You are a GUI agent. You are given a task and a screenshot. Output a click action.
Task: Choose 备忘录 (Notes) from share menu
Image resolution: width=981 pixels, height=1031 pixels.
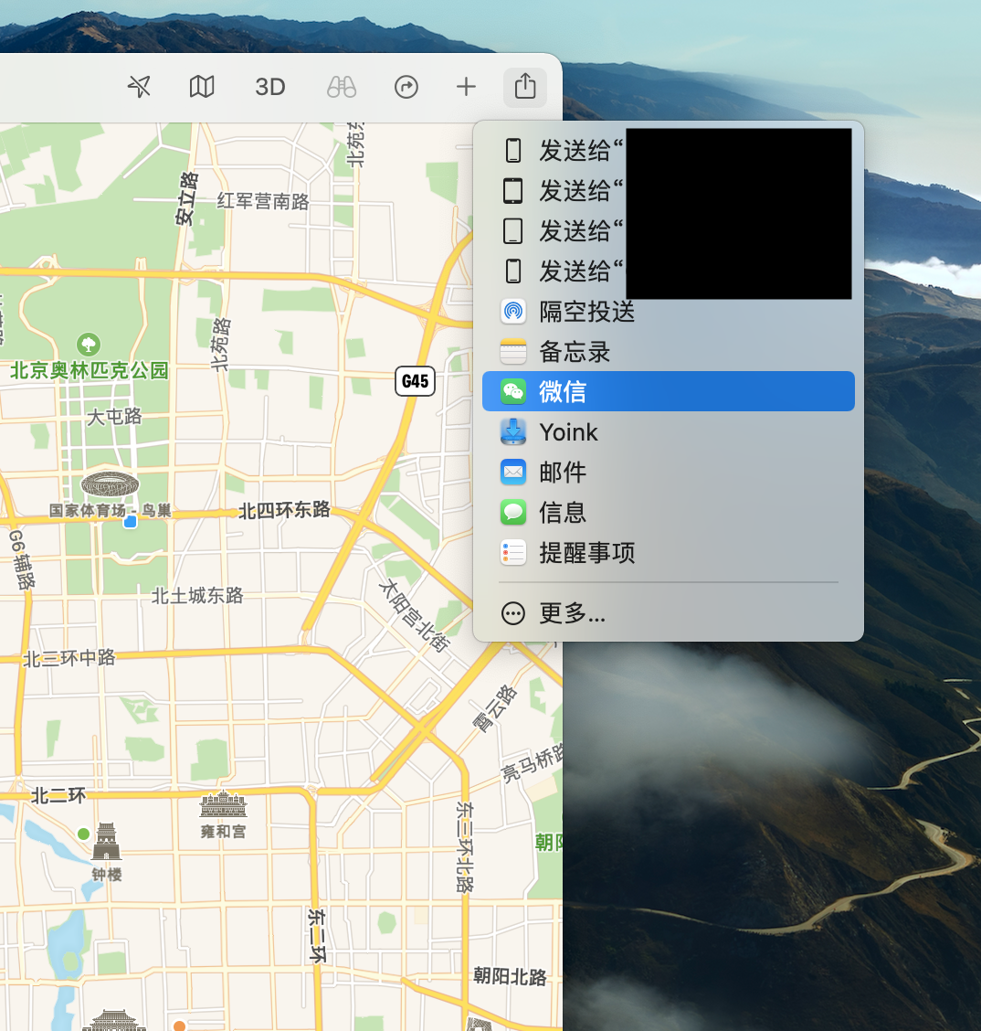[x=575, y=352]
